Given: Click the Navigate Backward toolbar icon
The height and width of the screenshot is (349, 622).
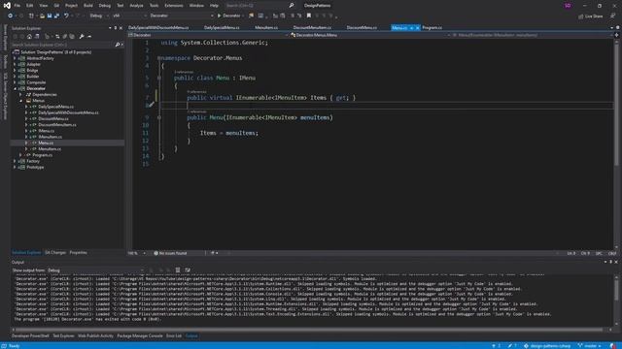Looking at the screenshot, I should click(x=10, y=16).
